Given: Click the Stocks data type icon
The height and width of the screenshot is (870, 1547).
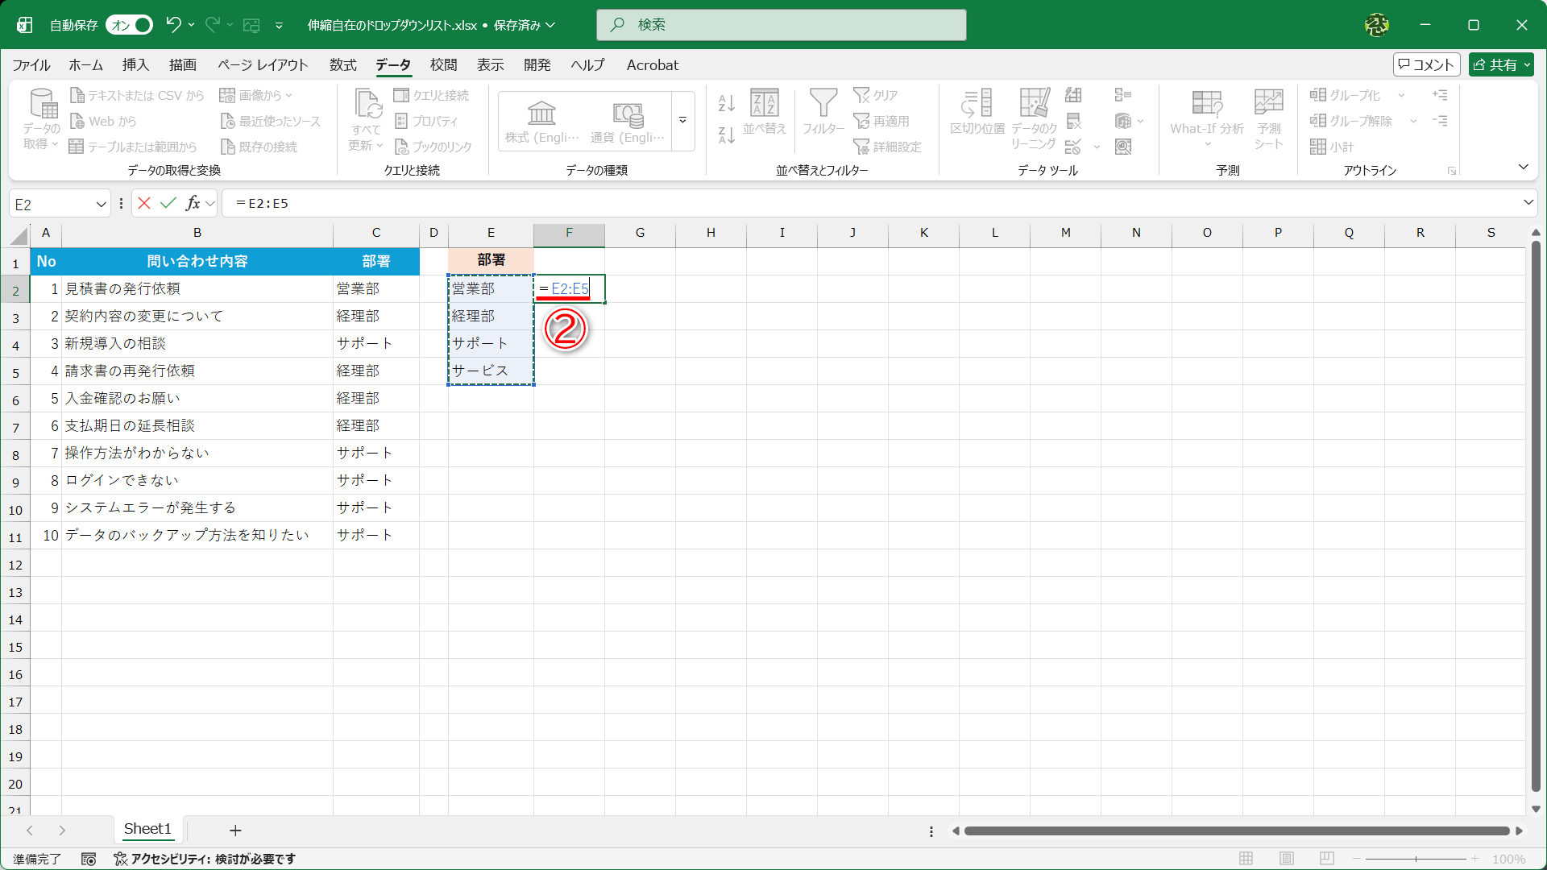Looking at the screenshot, I should tap(541, 114).
